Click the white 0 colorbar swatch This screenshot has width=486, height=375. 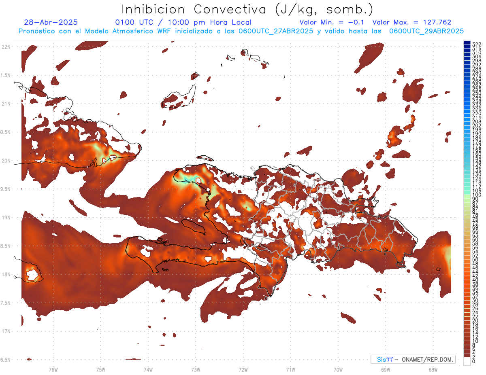coord(467,361)
